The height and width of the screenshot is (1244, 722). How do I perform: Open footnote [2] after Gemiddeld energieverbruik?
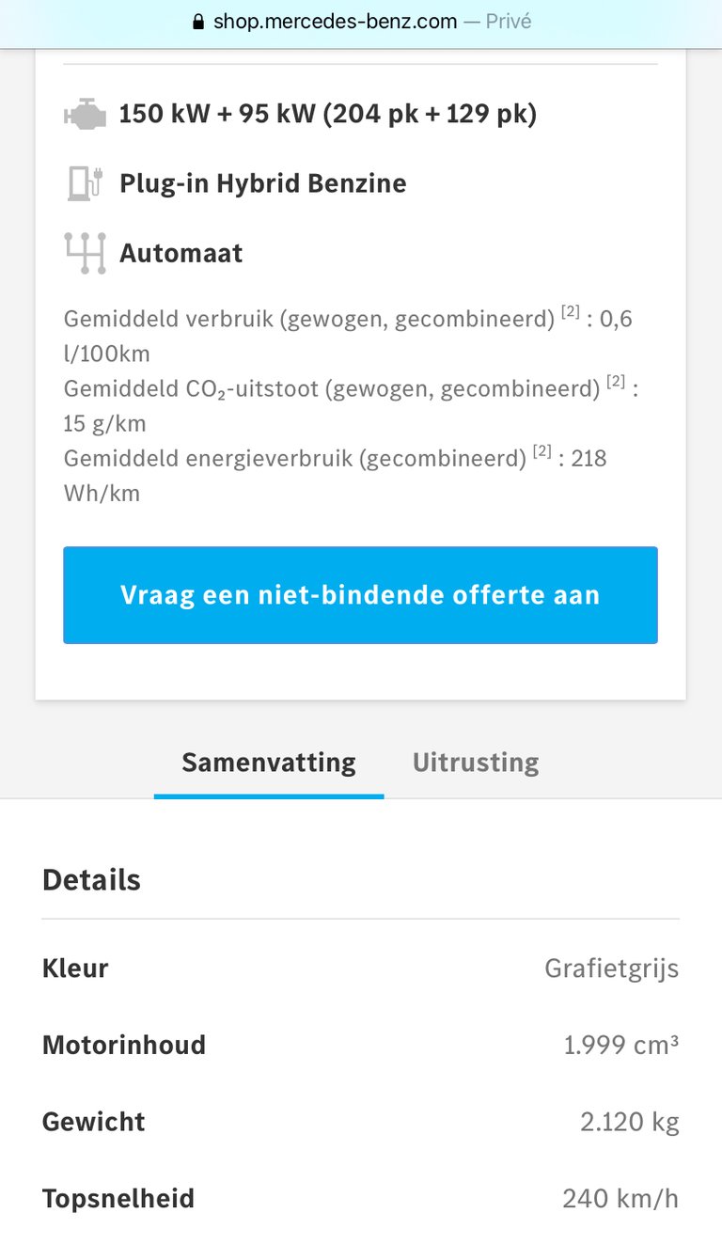click(542, 450)
